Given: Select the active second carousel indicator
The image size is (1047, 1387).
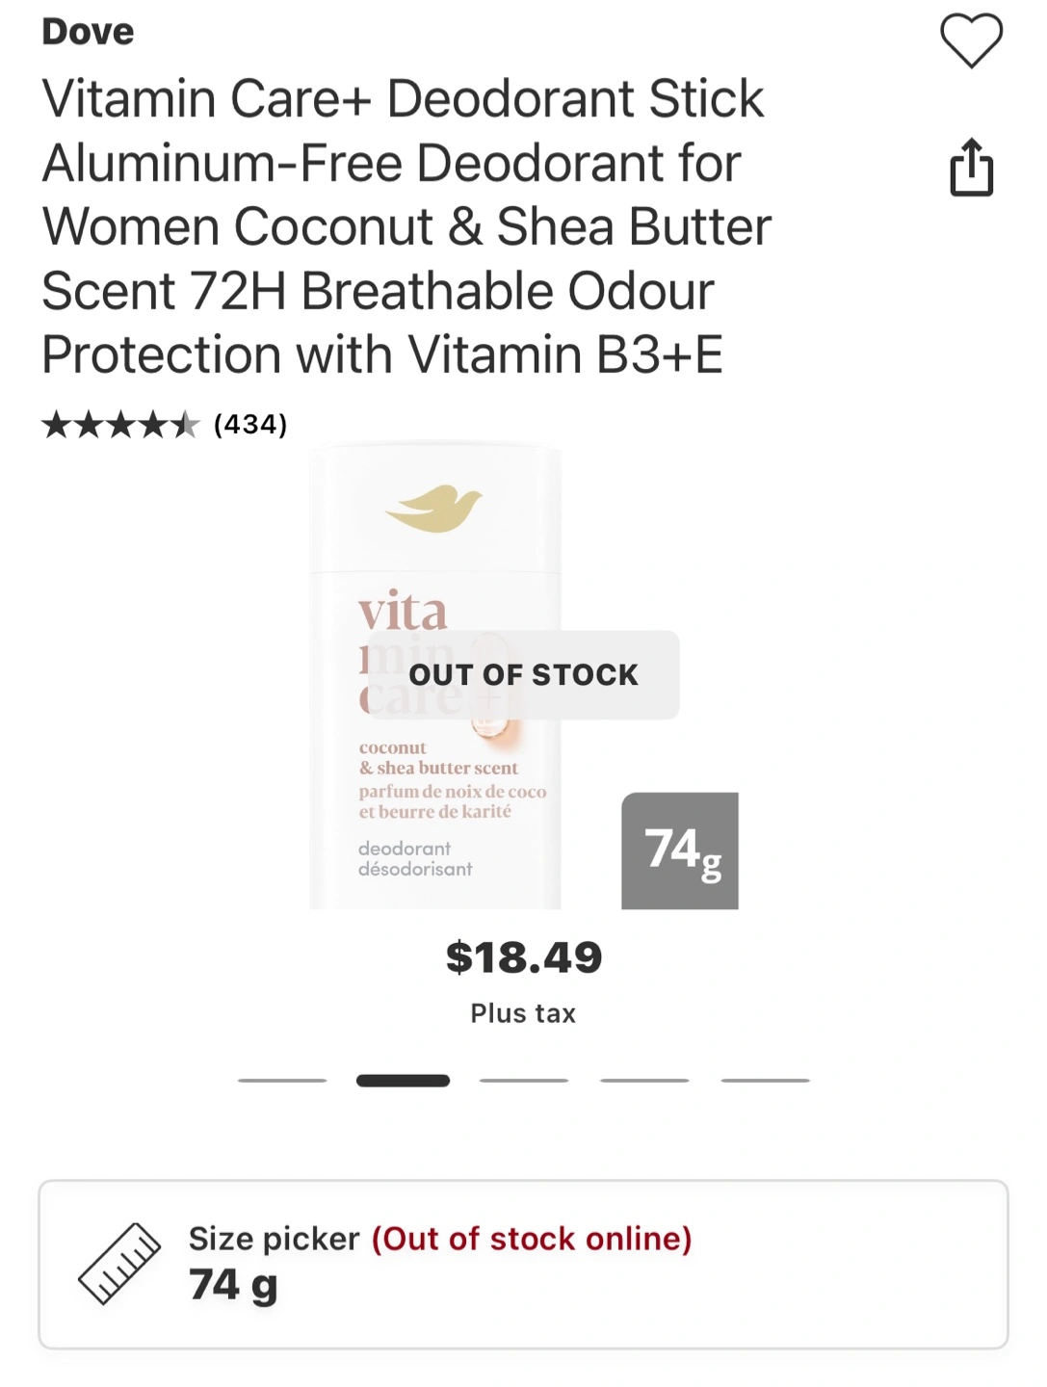Looking at the screenshot, I should (403, 1081).
